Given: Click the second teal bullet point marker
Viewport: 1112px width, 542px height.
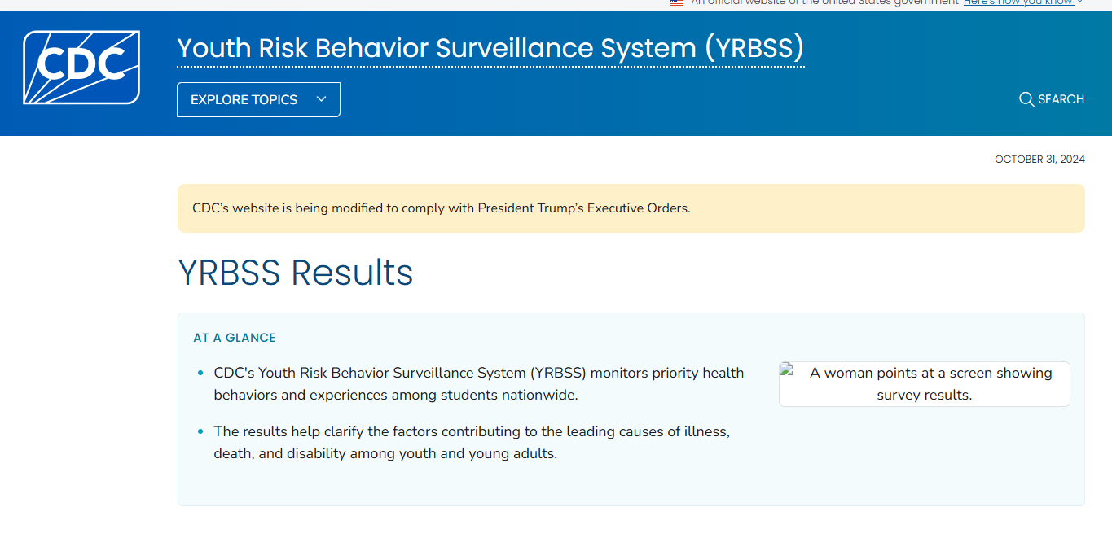Looking at the screenshot, I should [x=200, y=432].
